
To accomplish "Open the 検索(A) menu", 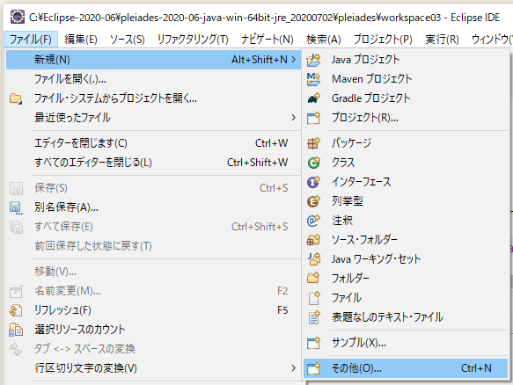I will (324, 40).
